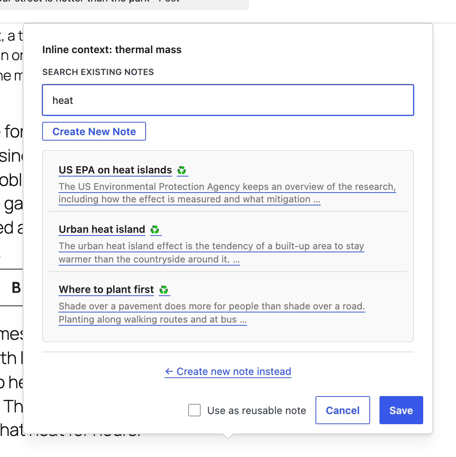Enable the Use as reusable note checkbox

[x=194, y=410]
